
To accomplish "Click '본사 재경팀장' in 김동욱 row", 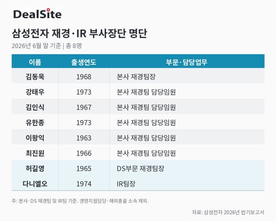I will pos(136,77).
